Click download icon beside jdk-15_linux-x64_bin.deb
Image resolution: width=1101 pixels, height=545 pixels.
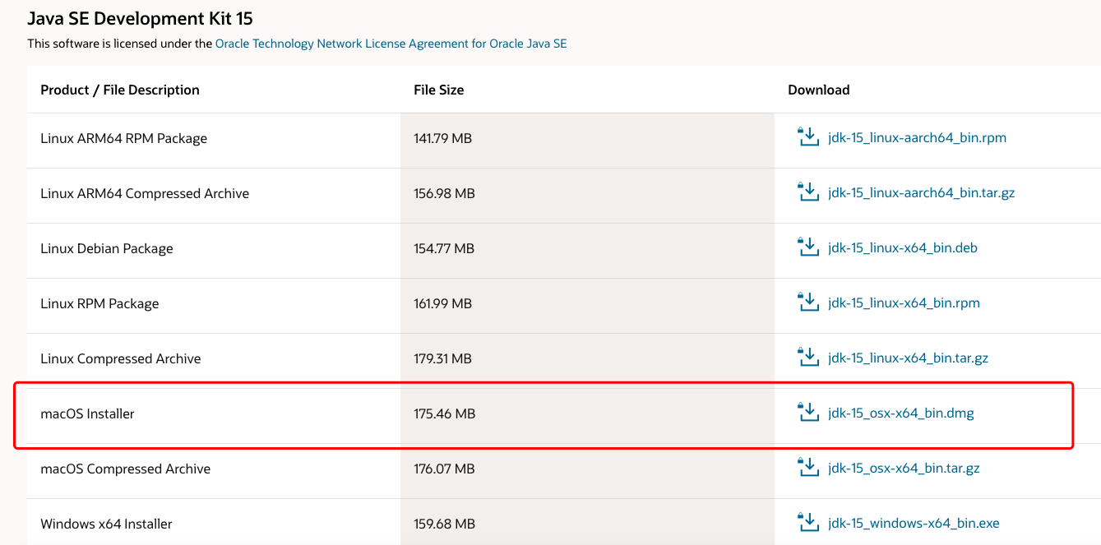point(809,247)
